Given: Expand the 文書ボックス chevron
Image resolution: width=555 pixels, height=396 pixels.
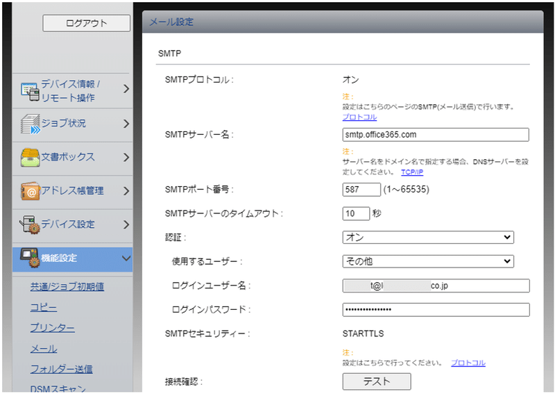Looking at the screenshot, I should (126, 158).
